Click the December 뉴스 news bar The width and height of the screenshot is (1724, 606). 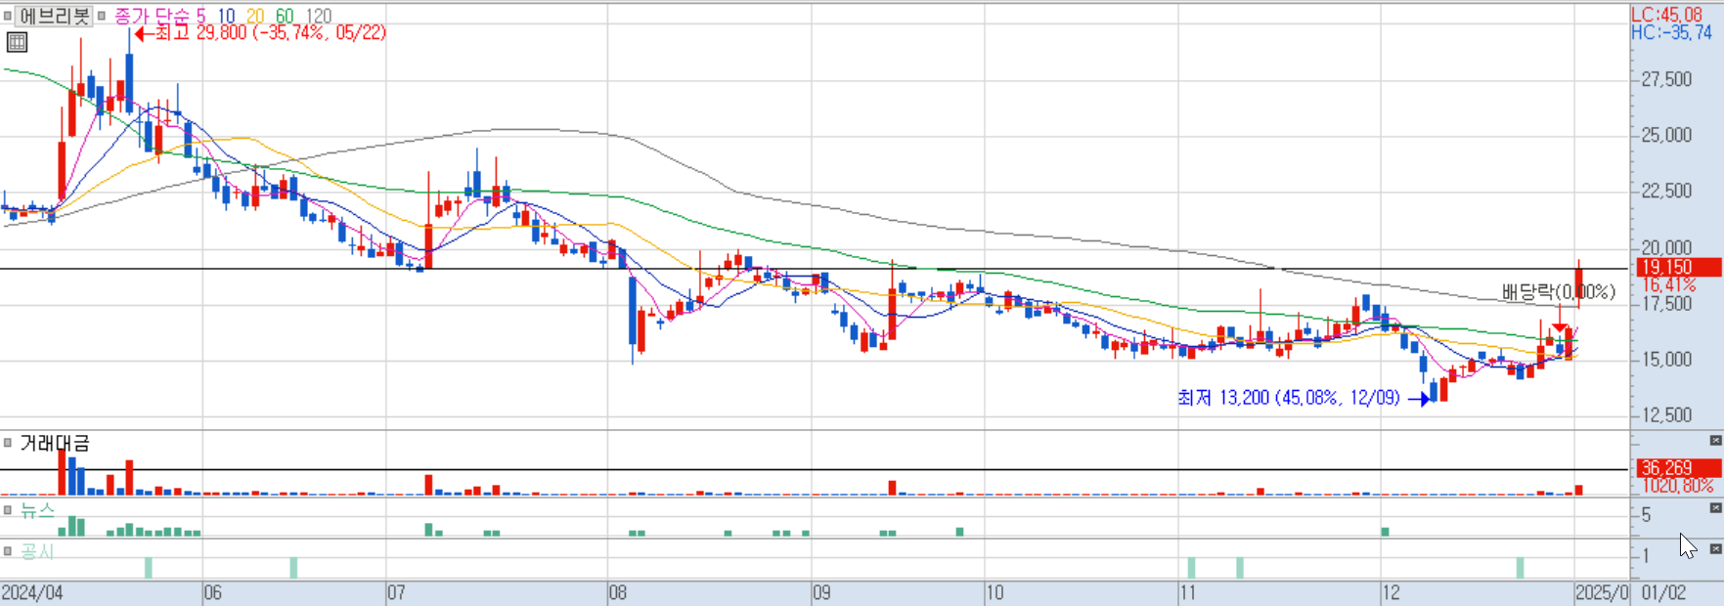(x=1386, y=532)
